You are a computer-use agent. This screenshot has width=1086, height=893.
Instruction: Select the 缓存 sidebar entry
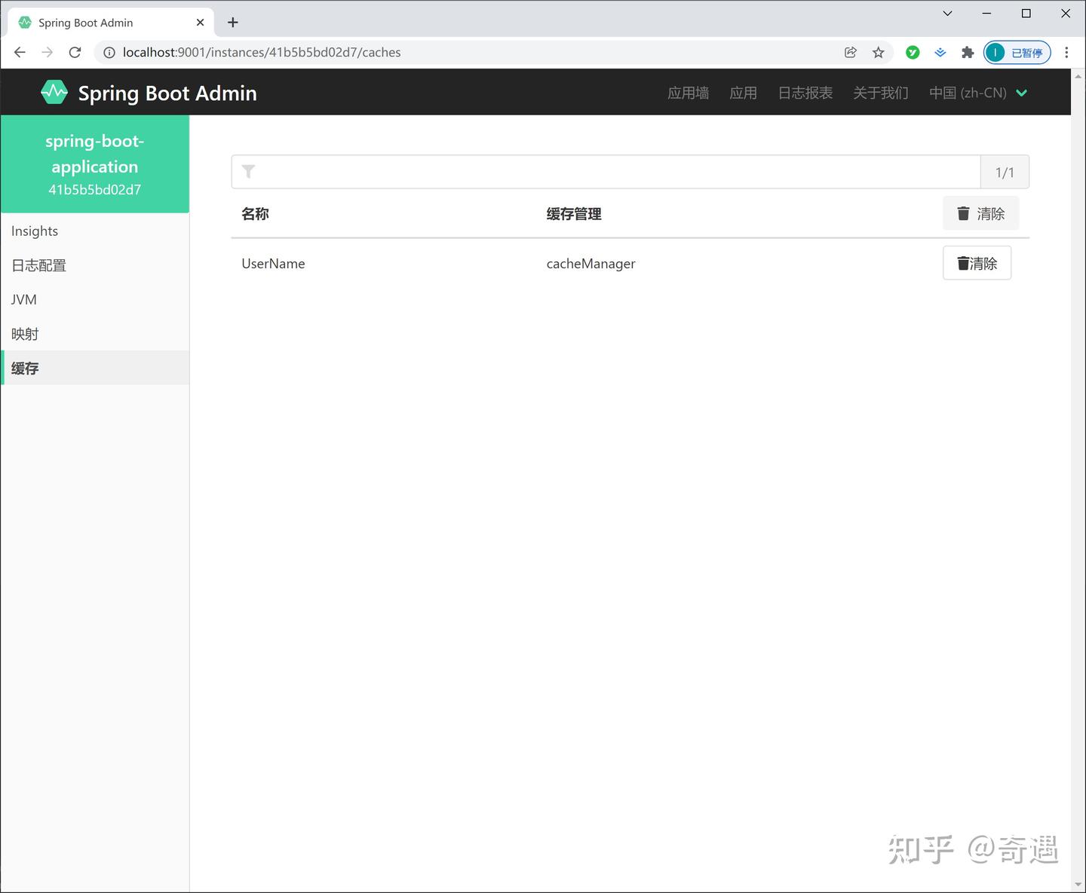25,368
